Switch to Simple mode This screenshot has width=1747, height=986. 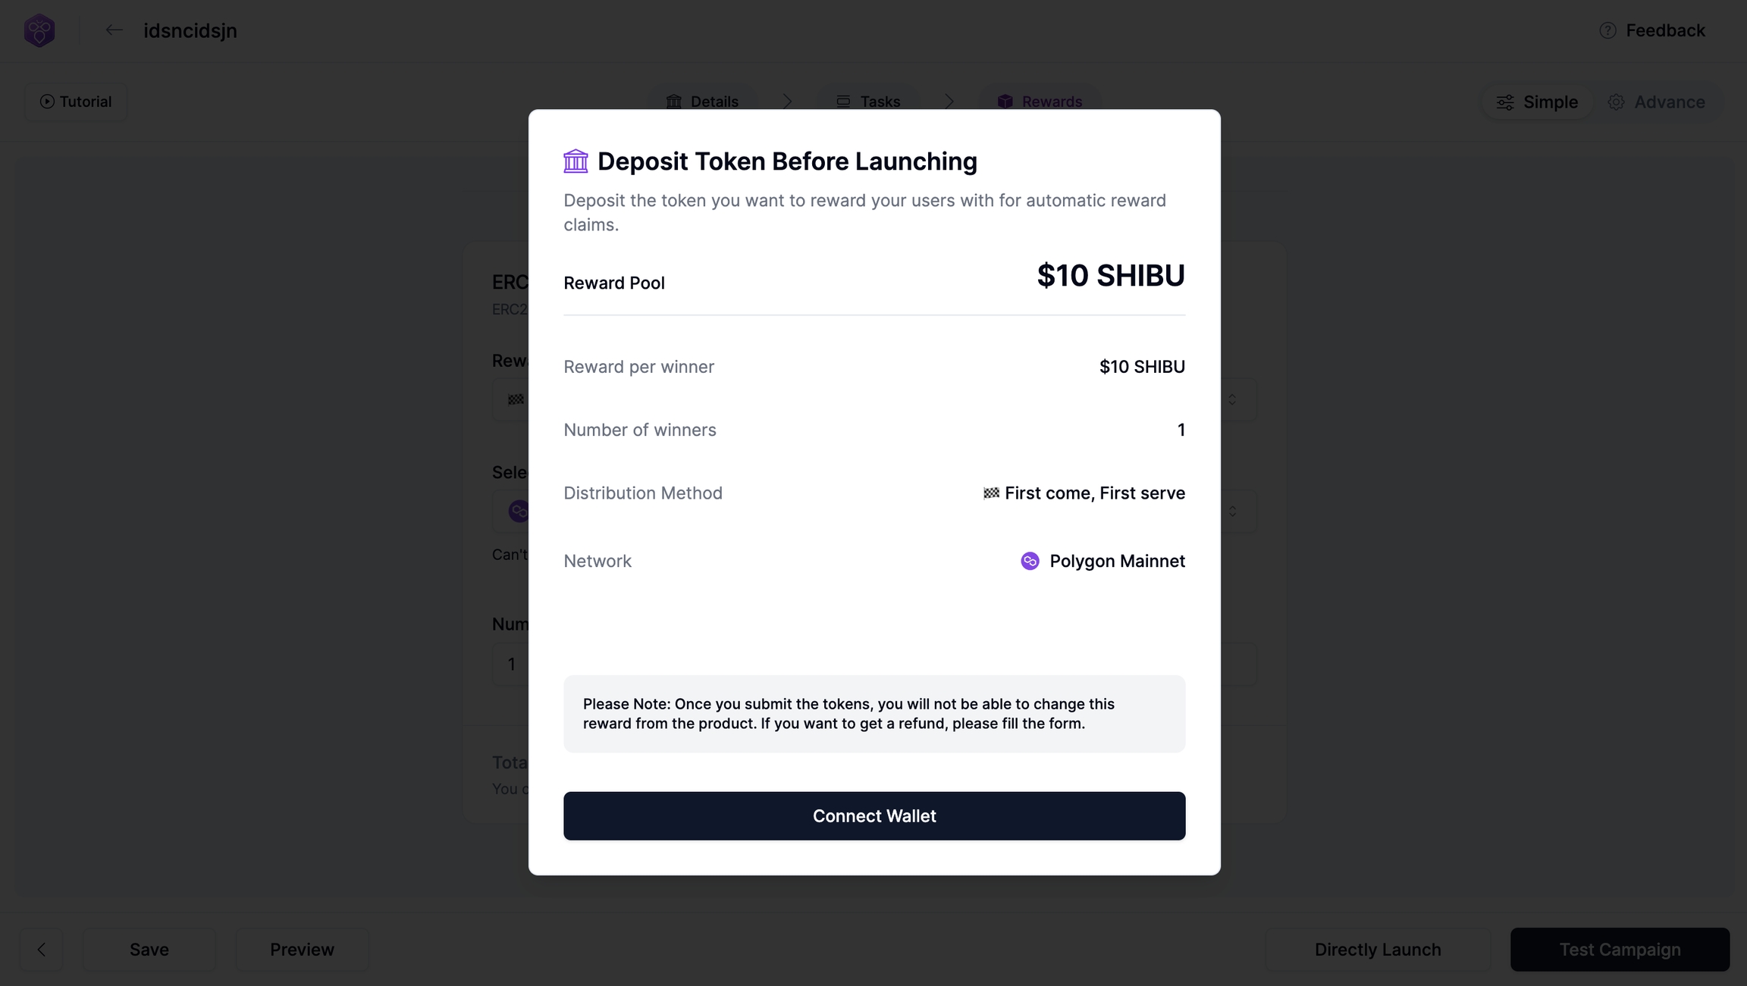pos(1537,102)
